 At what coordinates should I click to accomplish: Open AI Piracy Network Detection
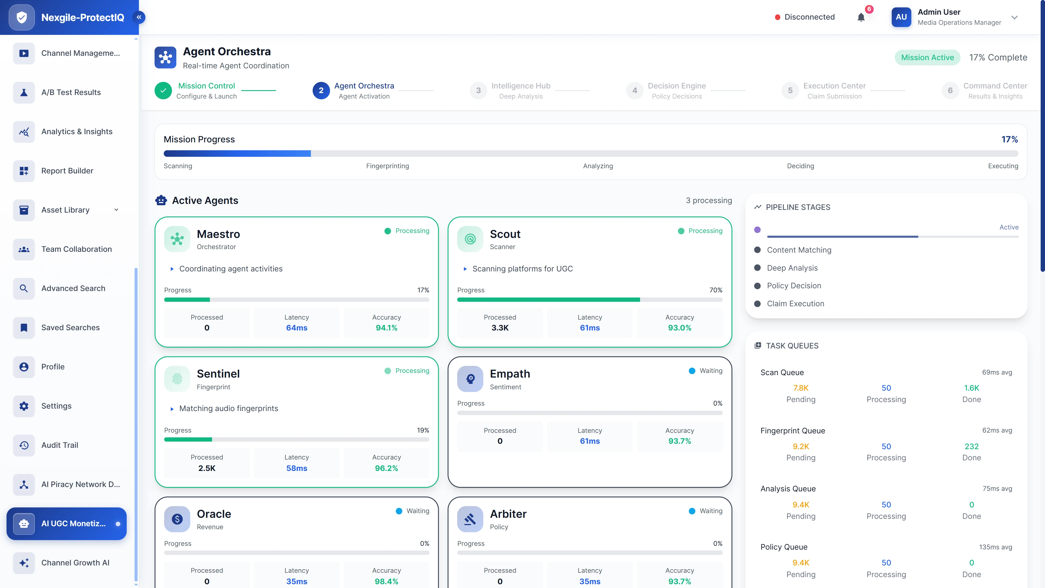[x=79, y=484]
